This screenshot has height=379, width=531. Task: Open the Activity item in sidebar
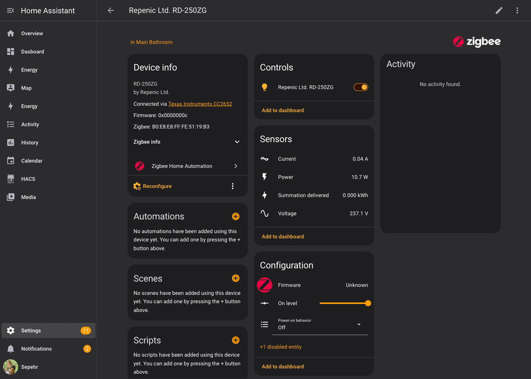tap(49, 124)
